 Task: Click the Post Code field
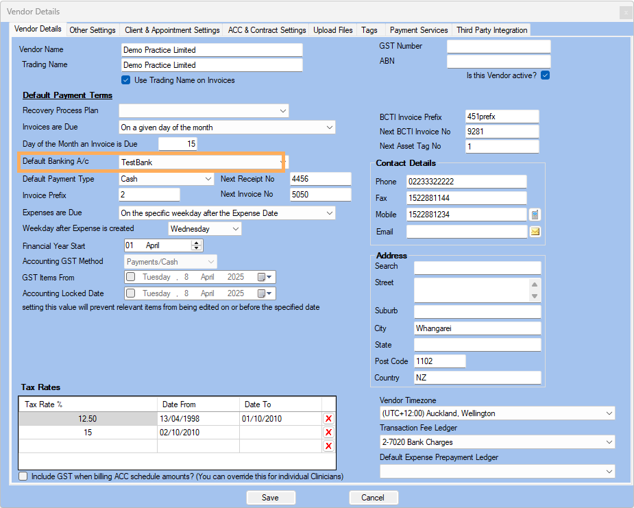click(x=440, y=361)
